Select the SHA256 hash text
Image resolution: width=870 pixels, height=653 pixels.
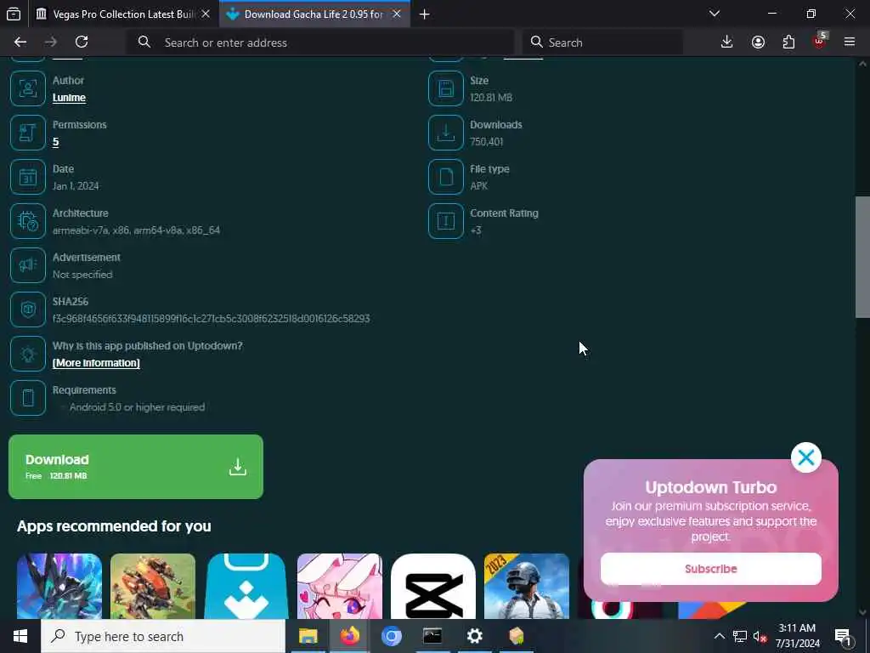(211, 319)
